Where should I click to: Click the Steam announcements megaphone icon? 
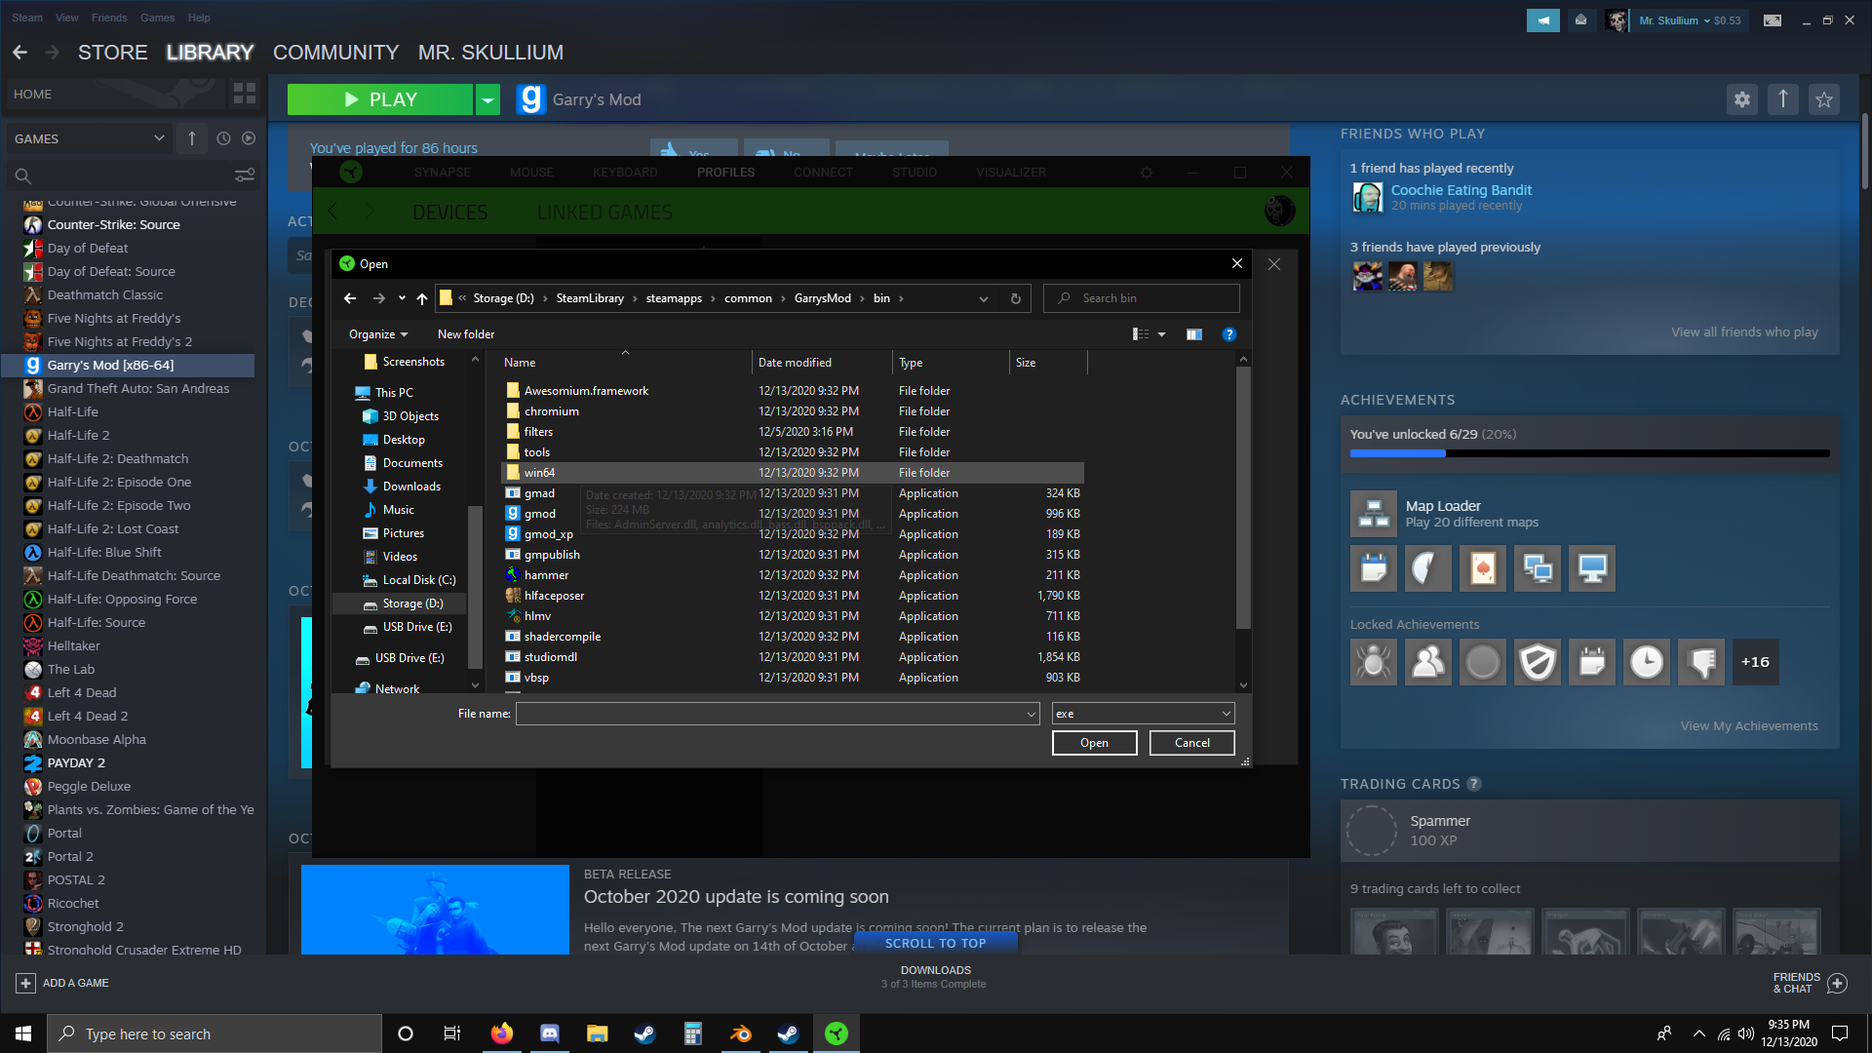1542,20
